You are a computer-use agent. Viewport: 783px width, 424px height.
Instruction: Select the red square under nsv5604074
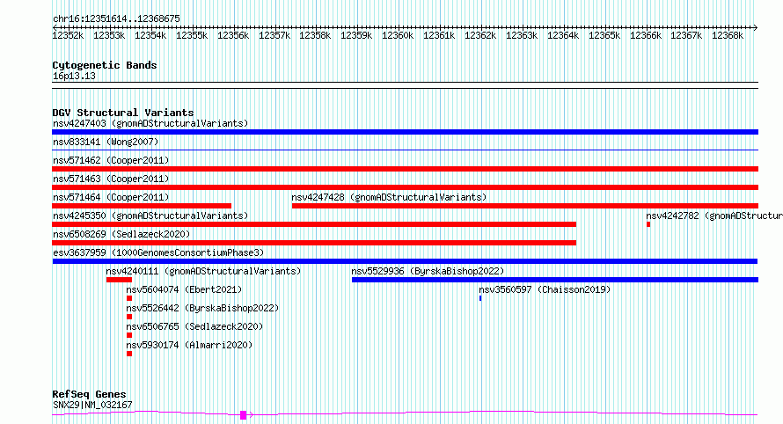[129, 298]
